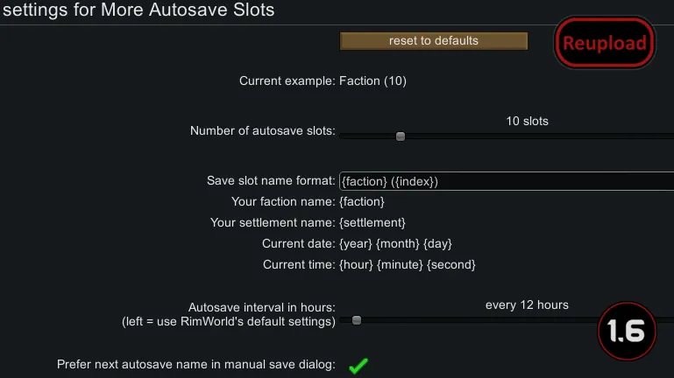Select the Current example: Faction (10) text
Viewport: 674px width, 378px height.
click(323, 81)
